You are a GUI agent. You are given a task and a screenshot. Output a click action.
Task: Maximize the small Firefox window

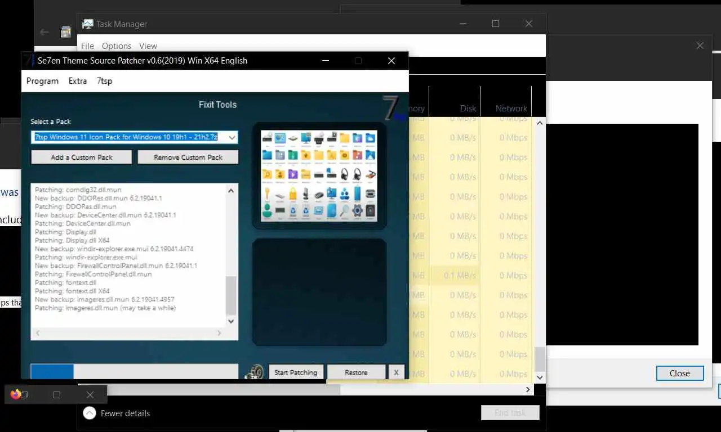point(57,395)
